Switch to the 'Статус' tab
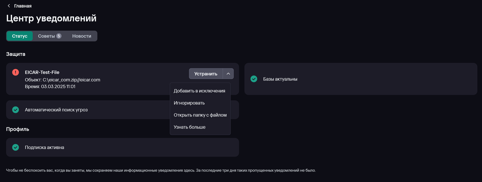Screen dimensions: 482x182 click(20, 36)
